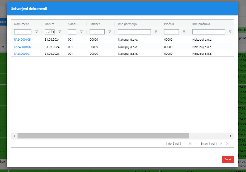Screen dimensions: 246x172
Task: Open the Ime partnerja filter icon
Action: point(156,32)
